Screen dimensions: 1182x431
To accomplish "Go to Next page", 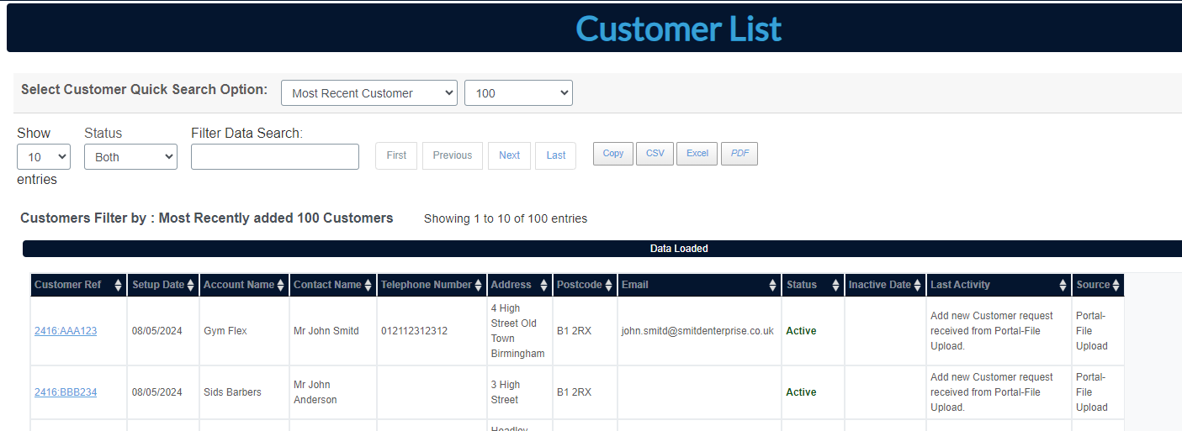I will coord(509,155).
